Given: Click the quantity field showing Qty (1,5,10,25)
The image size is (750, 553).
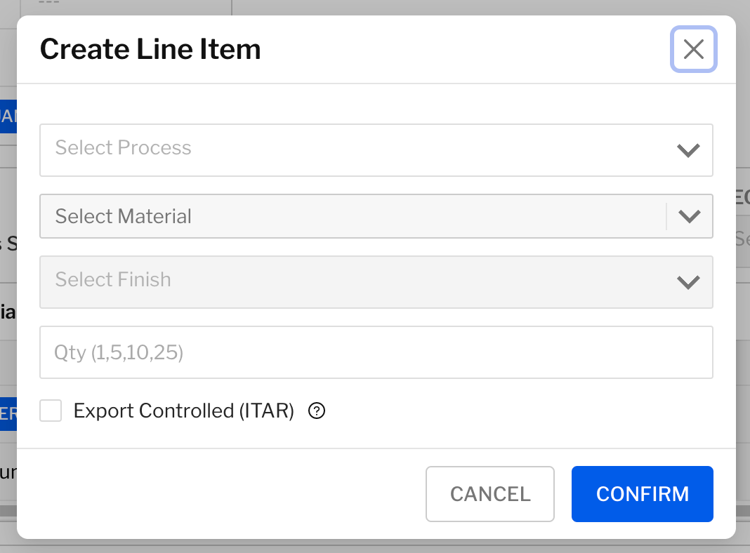Looking at the screenshot, I should pos(376,352).
